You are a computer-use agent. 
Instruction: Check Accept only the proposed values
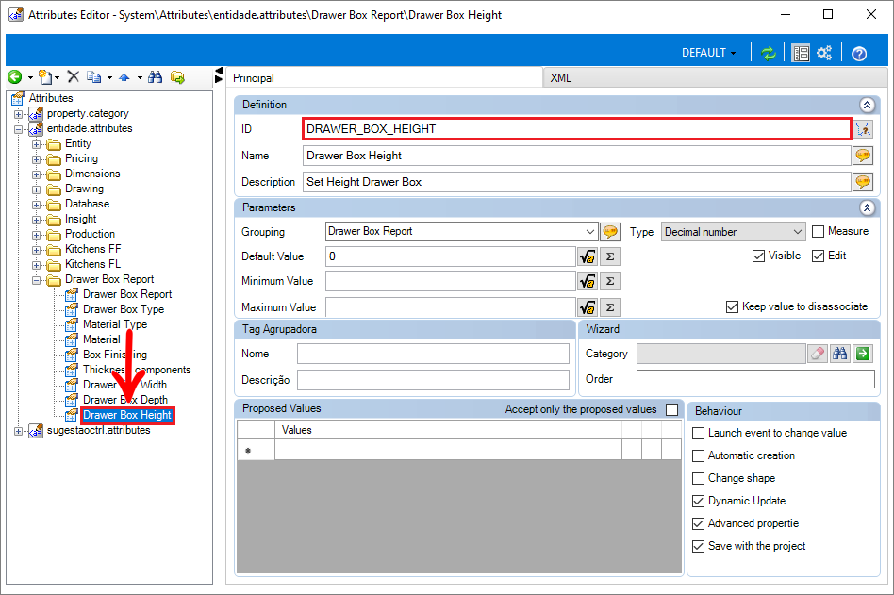coord(672,410)
